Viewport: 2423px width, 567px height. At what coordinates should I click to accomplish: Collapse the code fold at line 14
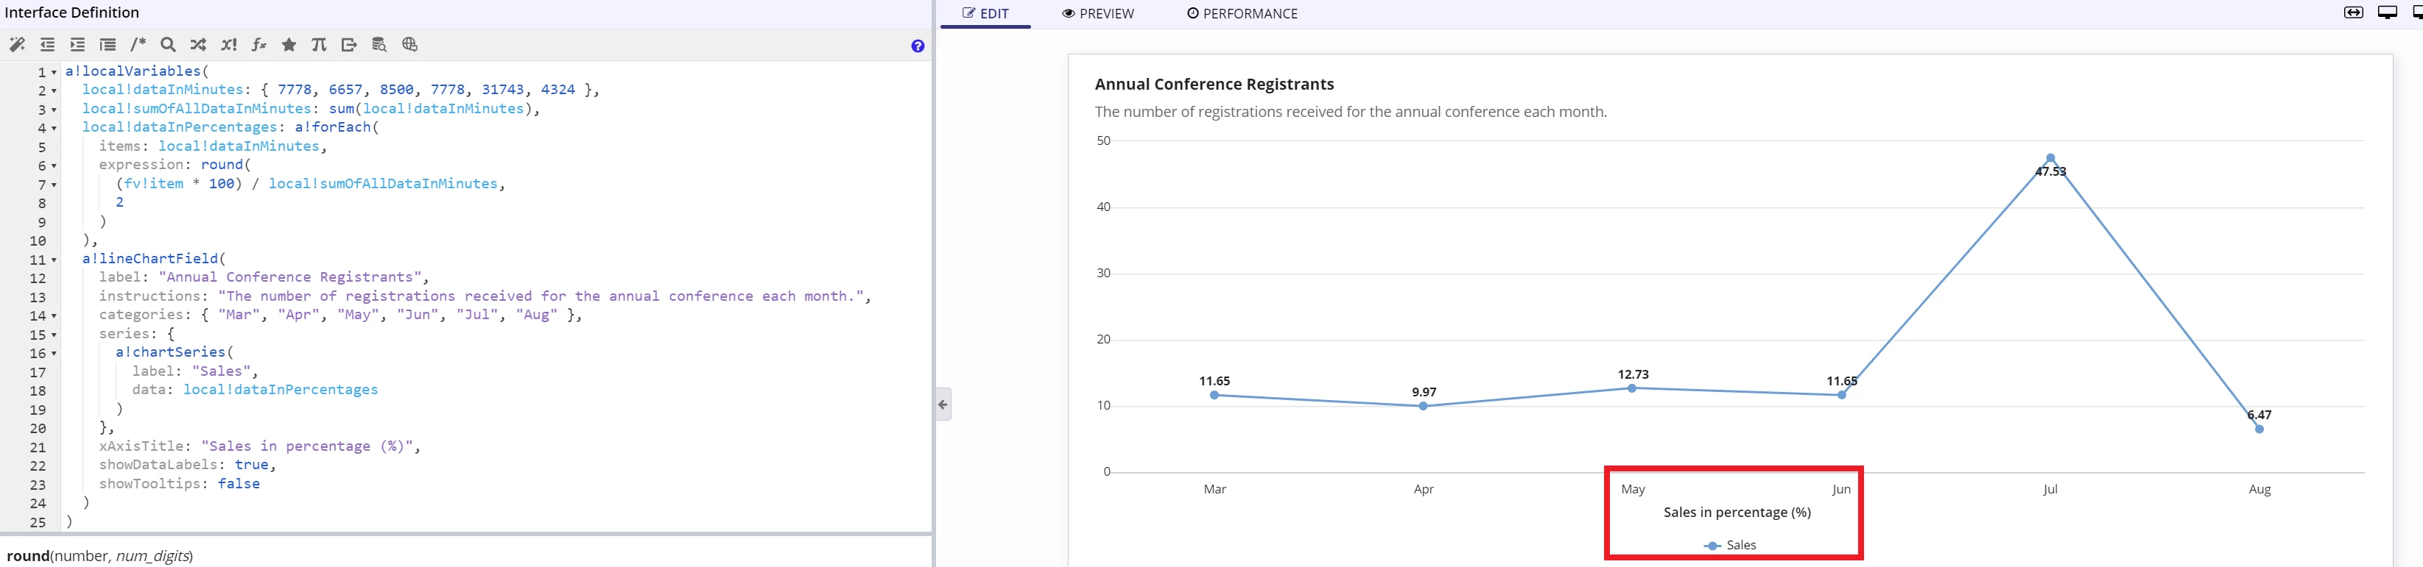click(54, 316)
